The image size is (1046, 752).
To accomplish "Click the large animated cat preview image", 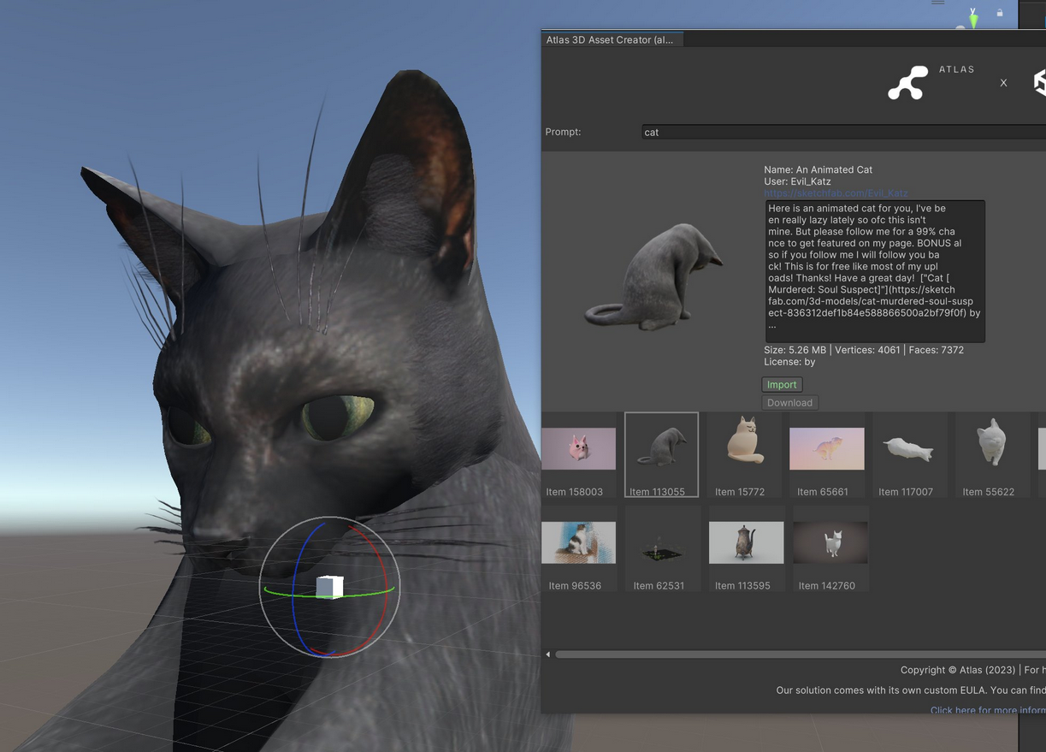I will click(x=653, y=275).
